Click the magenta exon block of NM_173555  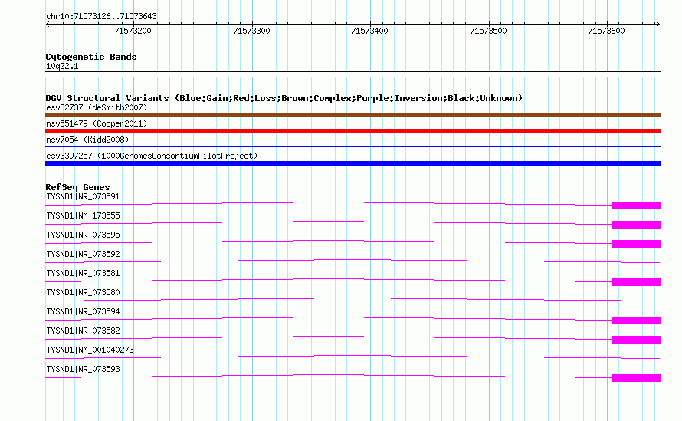point(636,225)
